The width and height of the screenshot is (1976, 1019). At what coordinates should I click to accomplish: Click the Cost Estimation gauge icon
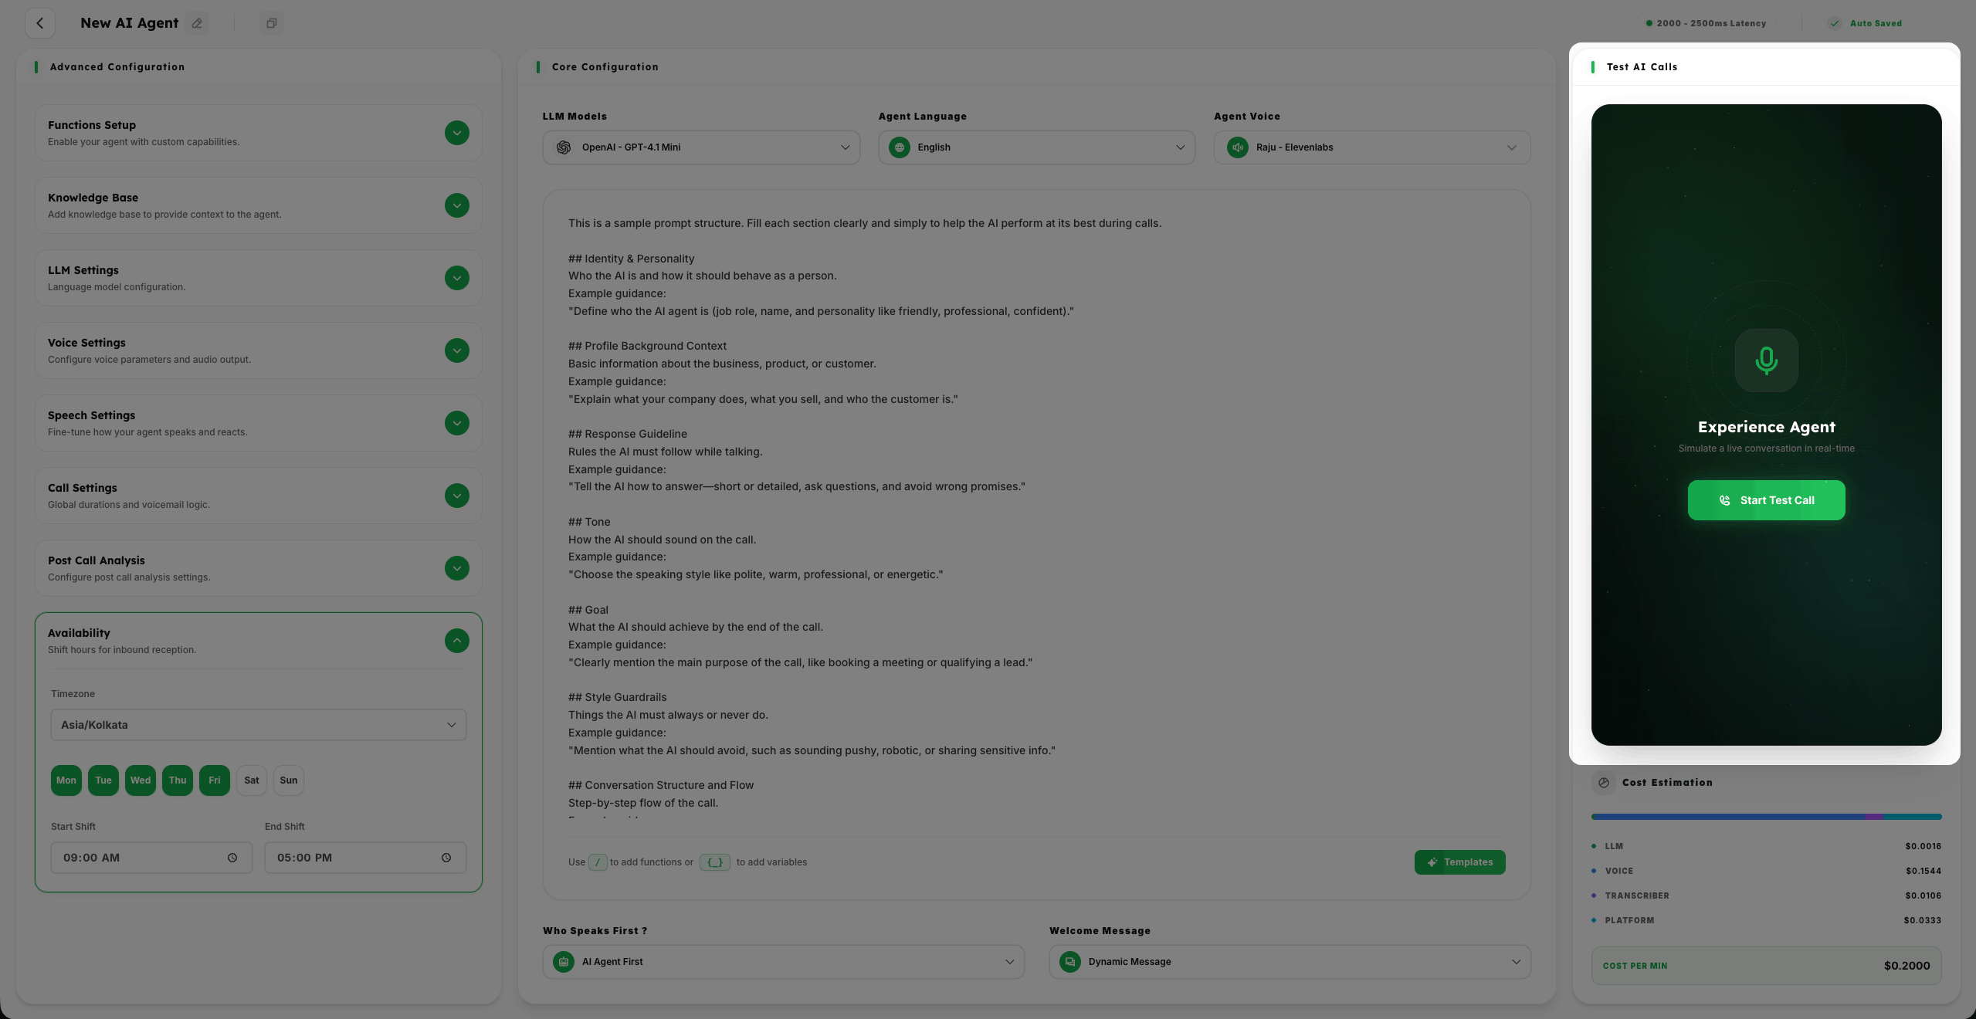[x=1603, y=782]
